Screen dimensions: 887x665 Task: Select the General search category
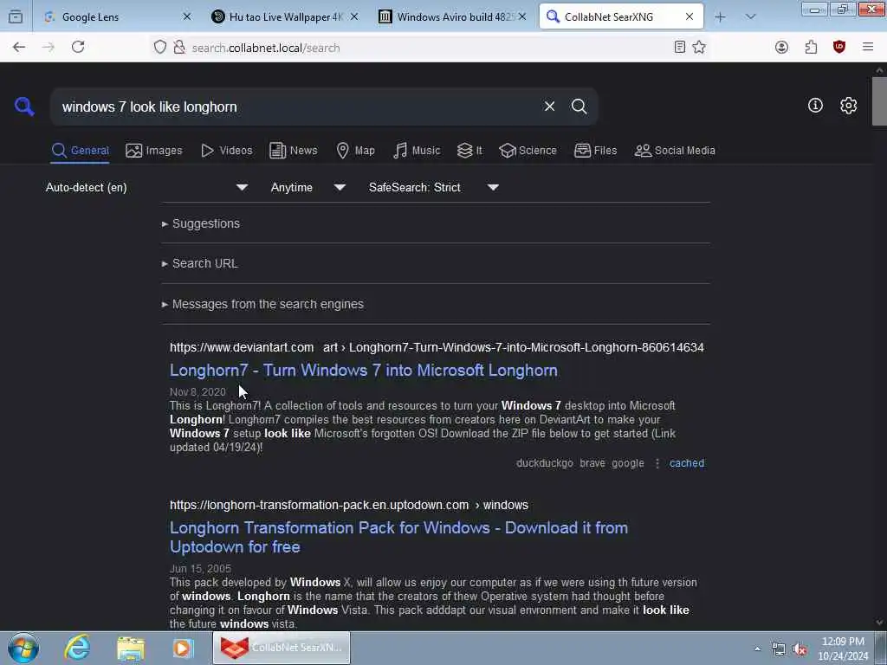point(80,151)
